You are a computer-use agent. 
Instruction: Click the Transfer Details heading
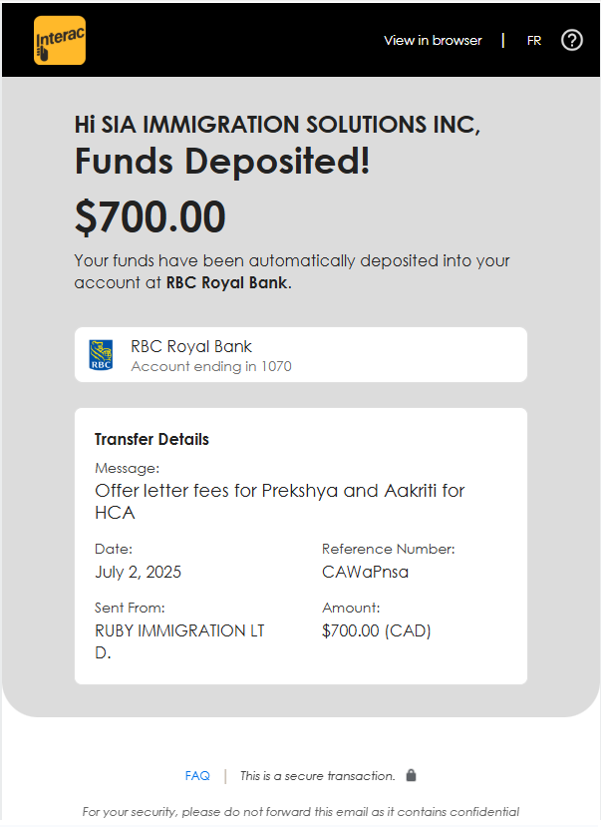151,439
